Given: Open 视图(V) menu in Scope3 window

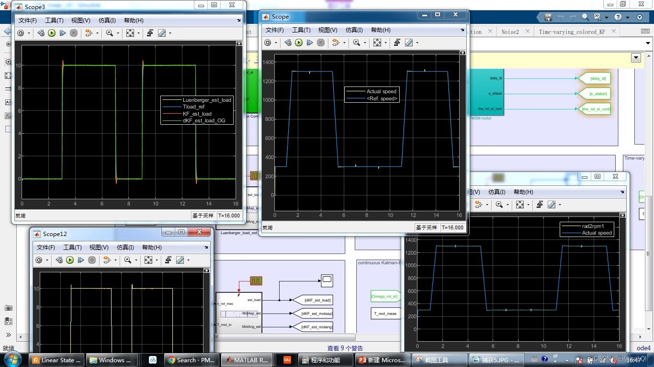Looking at the screenshot, I should tap(80, 21).
